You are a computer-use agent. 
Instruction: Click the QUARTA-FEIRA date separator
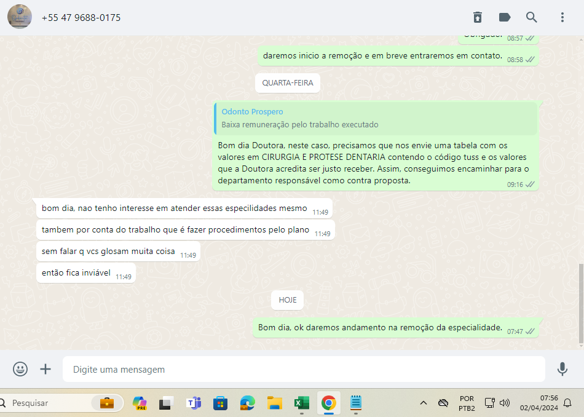[x=288, y=83]
